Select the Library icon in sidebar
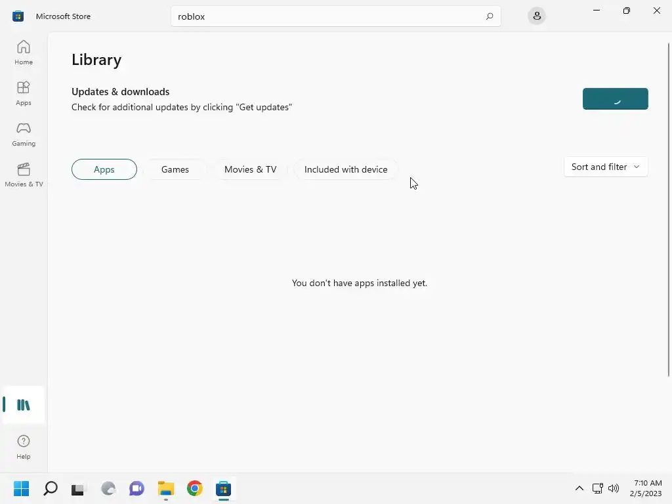The width and height of the screenshot is (672, 504). click(x=24, y=405)
